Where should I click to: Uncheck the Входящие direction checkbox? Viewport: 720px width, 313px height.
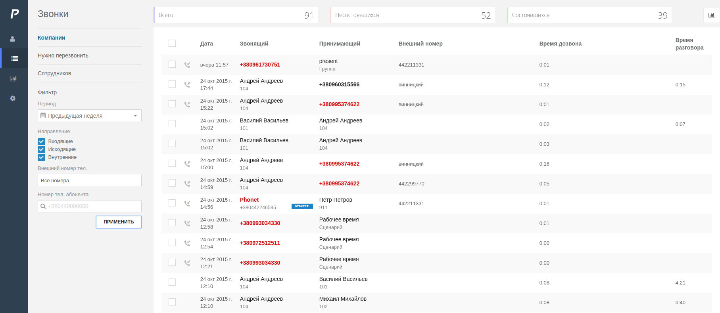[41, 141]
